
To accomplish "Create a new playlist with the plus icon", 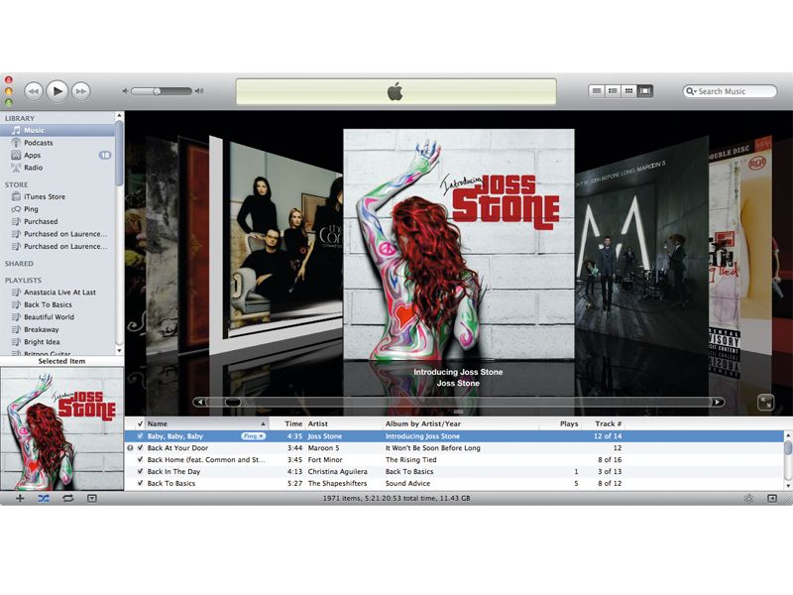I will pyautogui.click(x=20, y=499).
